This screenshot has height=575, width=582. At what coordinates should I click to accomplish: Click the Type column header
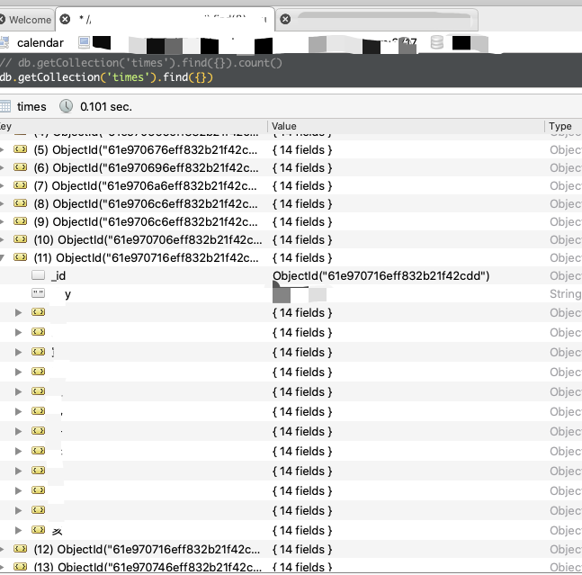(x=561, y=127)
